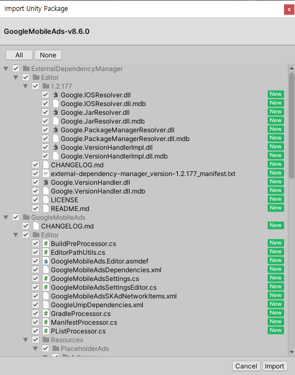
Task: Toggle the Google.VersionHandler.dll.mdb checkbox
Action: click(x=36, y=191)
